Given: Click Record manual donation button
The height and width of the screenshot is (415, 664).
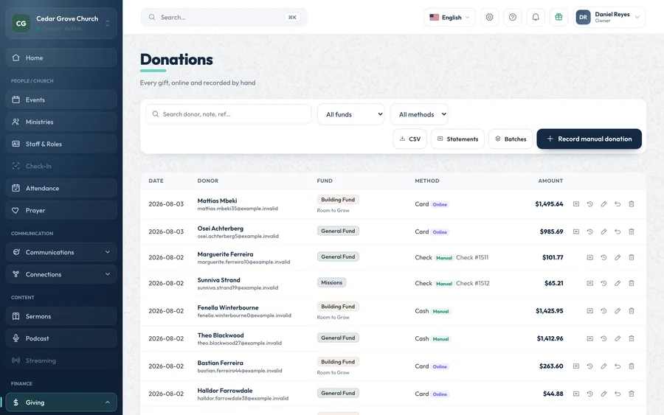Looking at the screenshot, I should pyautogui.click(x=589, y=139).
